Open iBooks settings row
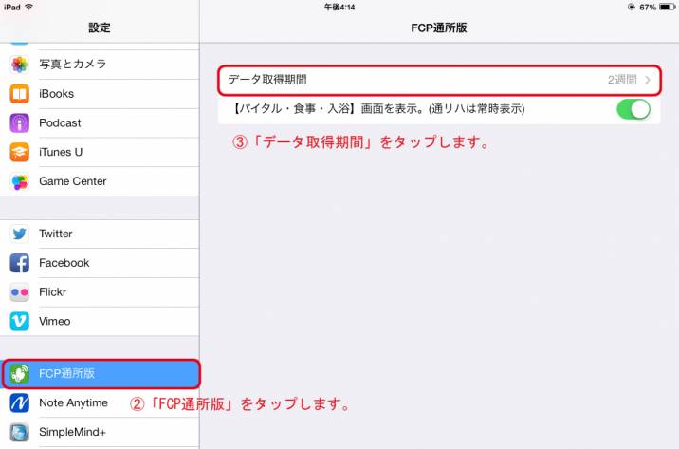This screenshot has width=679, height=449. (100, 94)
